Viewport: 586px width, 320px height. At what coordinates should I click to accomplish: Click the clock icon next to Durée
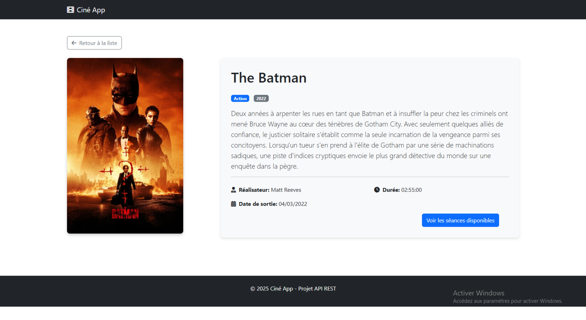click(x=377, y=190)
